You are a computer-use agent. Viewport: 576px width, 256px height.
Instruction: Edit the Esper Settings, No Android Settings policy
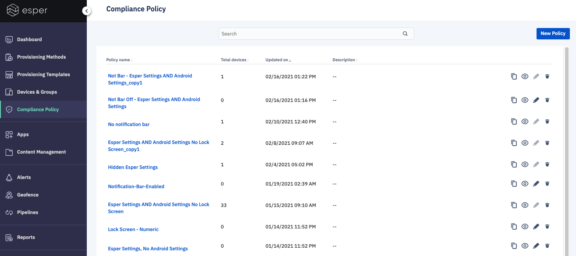(x=536, y=246)
